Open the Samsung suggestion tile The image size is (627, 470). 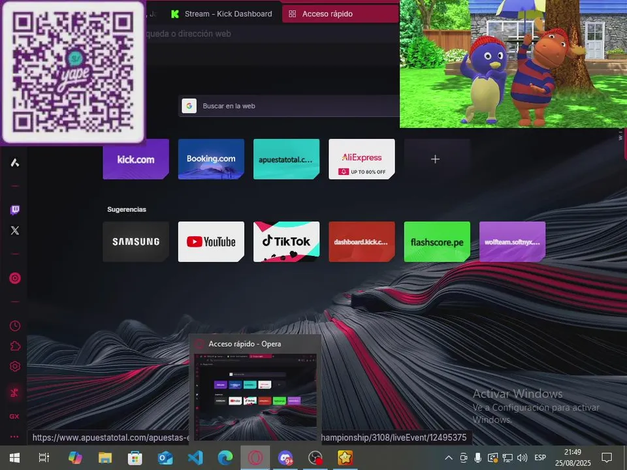coord(136,242)
